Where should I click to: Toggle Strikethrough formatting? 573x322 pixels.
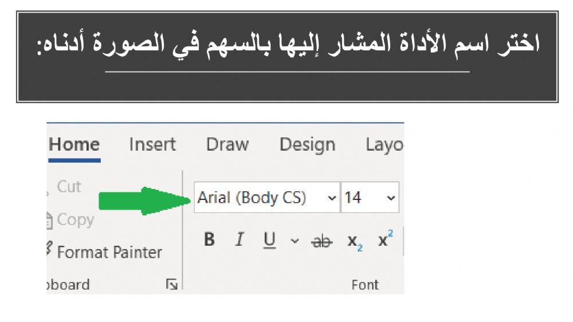[321, 241]
